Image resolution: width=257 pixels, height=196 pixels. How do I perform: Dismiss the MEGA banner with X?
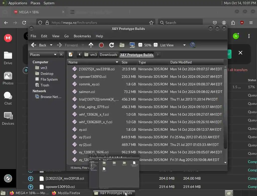click(x=240, y=53)
